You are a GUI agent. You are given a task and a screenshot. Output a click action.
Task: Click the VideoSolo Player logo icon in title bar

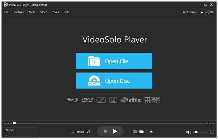tap(6, 5)
